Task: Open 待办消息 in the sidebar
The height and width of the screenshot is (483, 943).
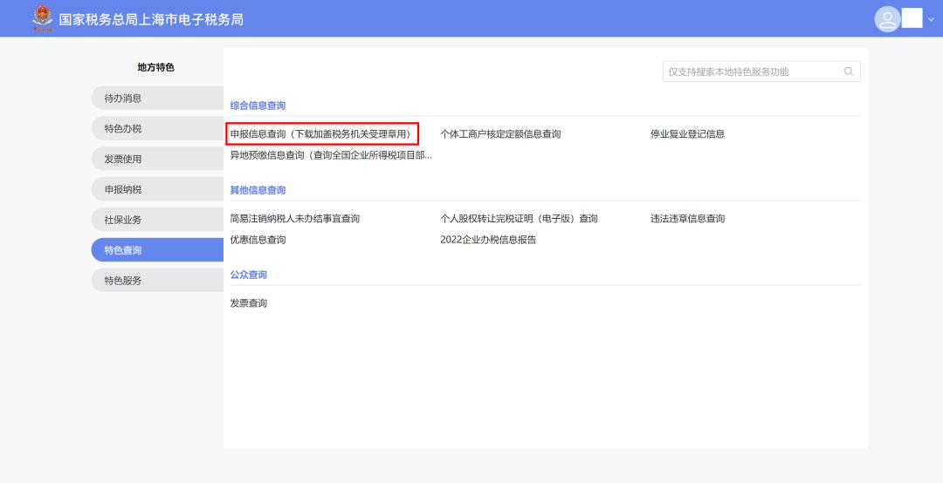Action: (157, 99)
